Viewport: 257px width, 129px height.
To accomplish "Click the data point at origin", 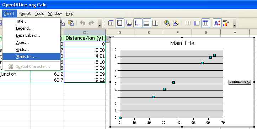I will click(x=120, y=118).
